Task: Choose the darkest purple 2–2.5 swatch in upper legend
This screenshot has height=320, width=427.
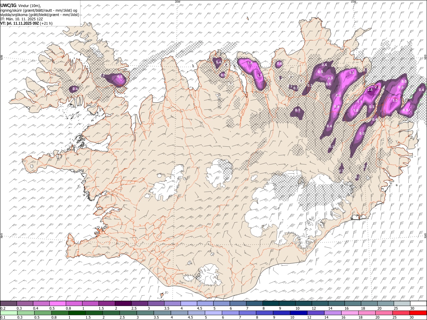Action: [x=123, y=303]
